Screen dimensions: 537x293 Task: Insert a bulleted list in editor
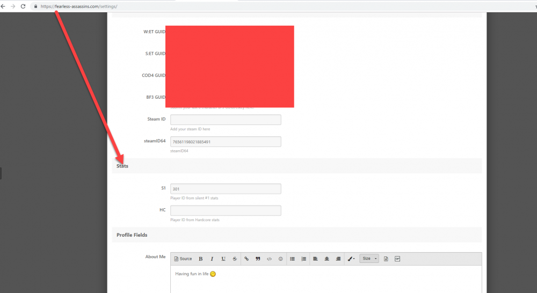(293, 259)
